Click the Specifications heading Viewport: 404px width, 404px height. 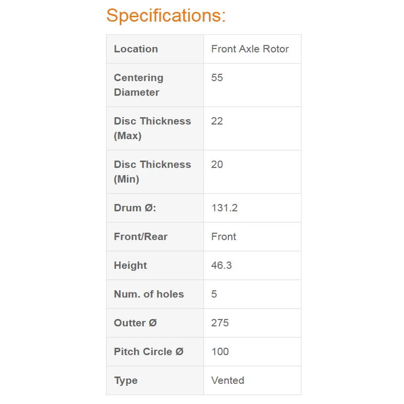166,16
